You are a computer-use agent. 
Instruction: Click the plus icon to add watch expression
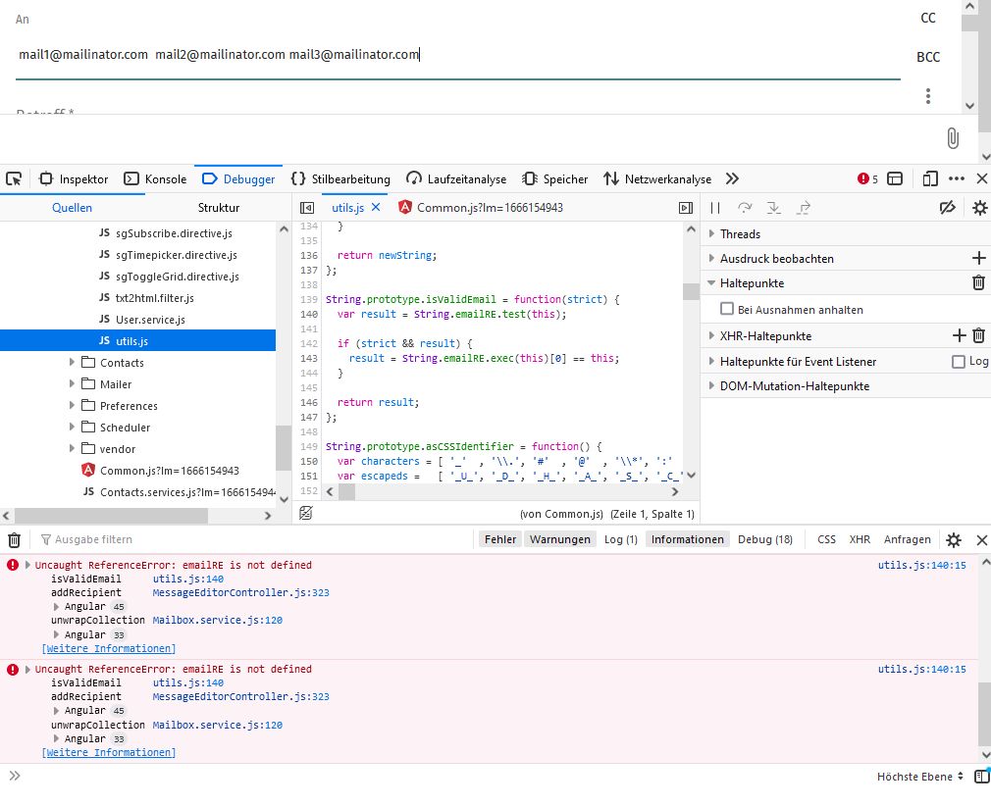[977, 258]
